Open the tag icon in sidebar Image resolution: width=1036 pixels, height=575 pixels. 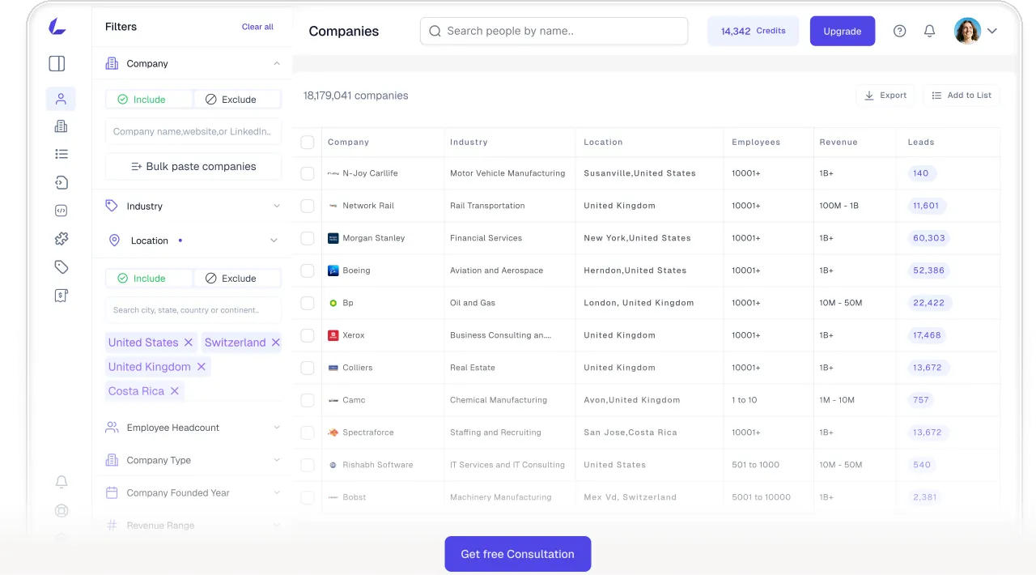pyautogui.click(x=61, y=267)
